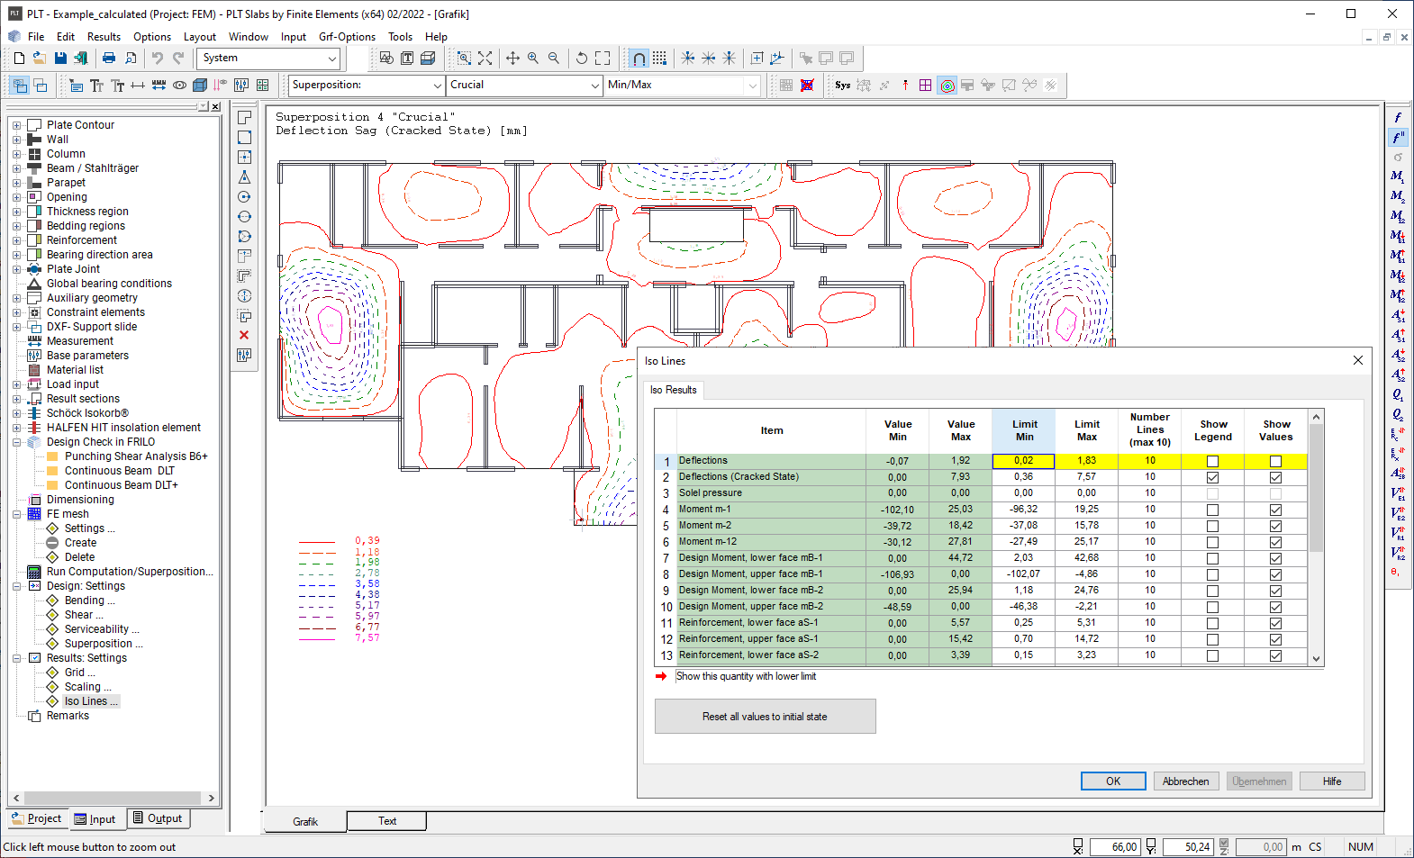
Task: Enable Show Legend for Deflections row
Action: click(1212, 461)
